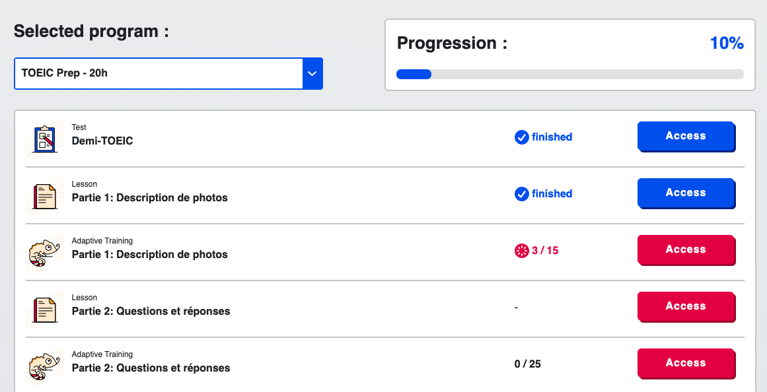Select the Demi-TOEIC title text
Viewport: 767px width, 392px height.
[102, 141]
